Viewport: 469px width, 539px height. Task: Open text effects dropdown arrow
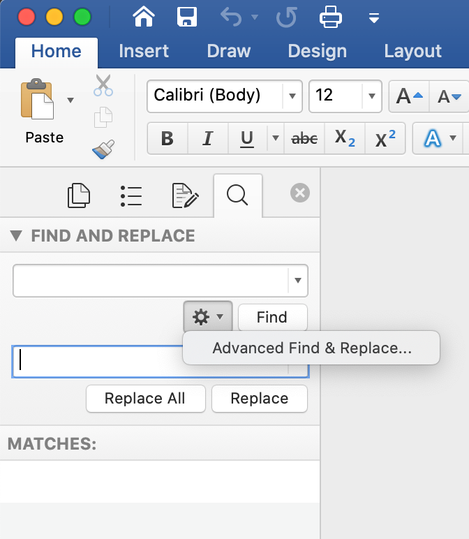[x=453, y=138]
